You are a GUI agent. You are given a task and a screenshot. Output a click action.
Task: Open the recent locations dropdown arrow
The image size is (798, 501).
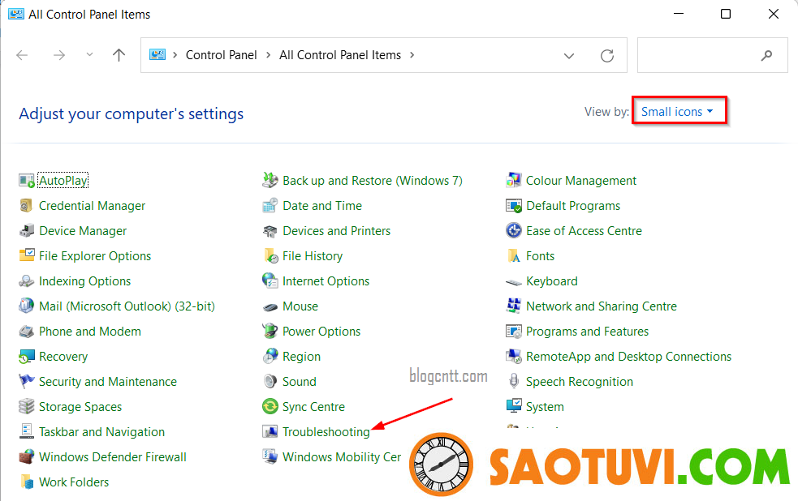click(89, 56)
